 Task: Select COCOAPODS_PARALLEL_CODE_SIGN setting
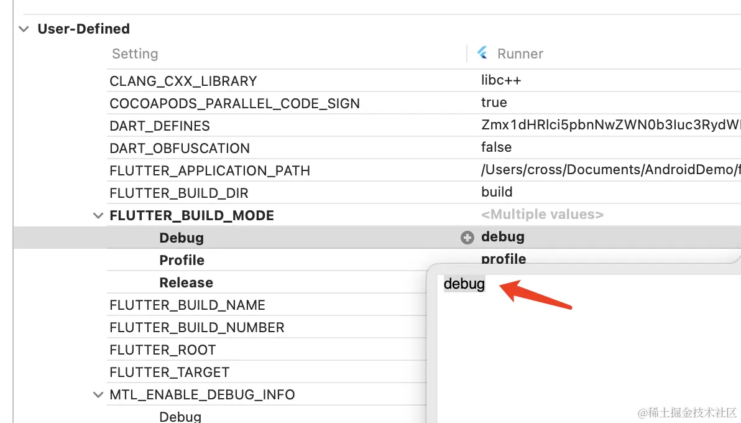[234, 103]
